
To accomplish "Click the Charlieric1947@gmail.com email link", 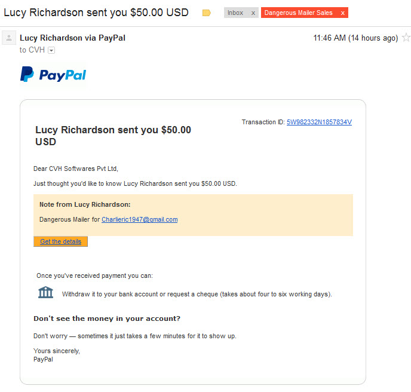I will [x=139, y=219].
